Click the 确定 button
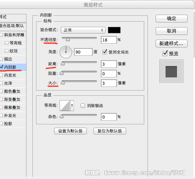 coord(171,19)
